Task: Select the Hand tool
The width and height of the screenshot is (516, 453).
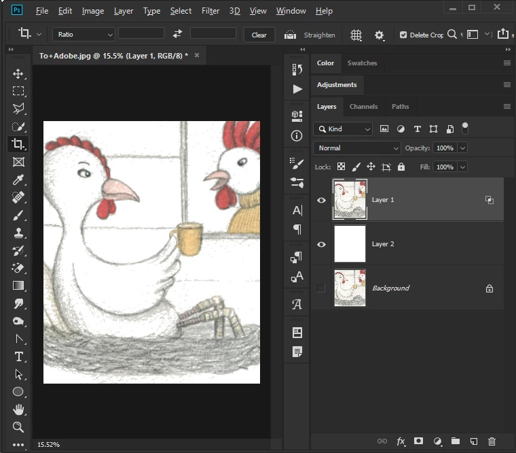Action: tap(18, 409)
